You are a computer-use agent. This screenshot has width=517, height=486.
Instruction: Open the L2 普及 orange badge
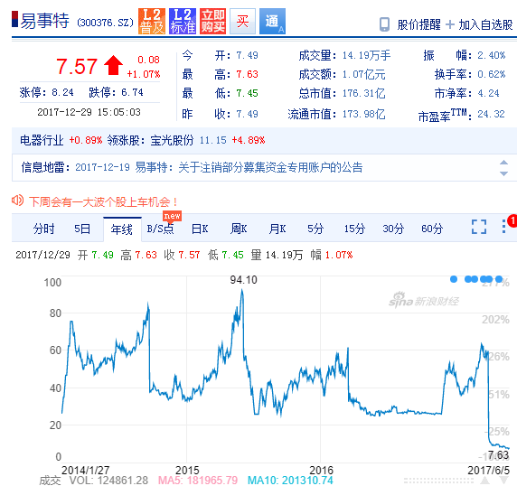(x=151, y=21)
